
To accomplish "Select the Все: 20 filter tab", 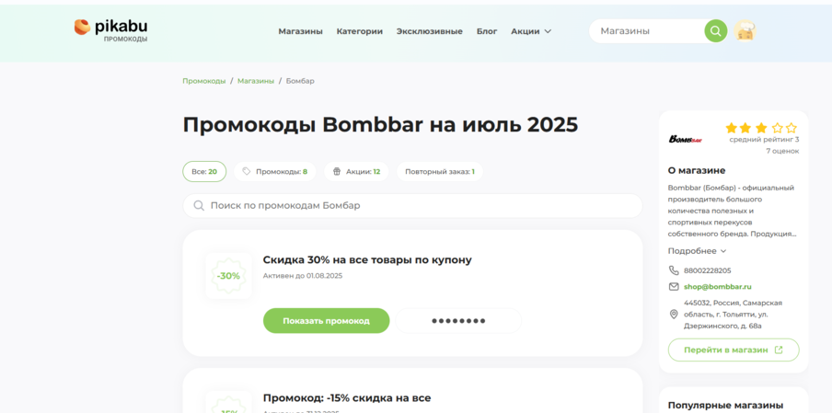I will click(204, 172).
